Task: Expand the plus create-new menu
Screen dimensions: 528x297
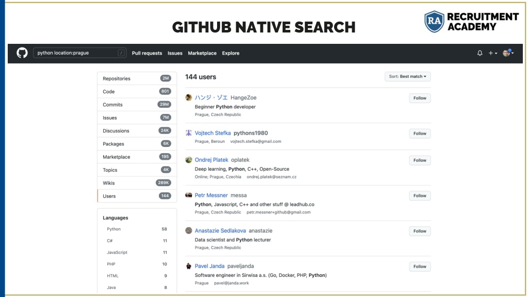Action: pos(492,53)
